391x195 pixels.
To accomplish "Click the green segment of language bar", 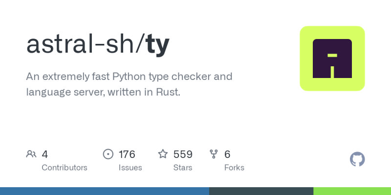I will coord(352,191).
